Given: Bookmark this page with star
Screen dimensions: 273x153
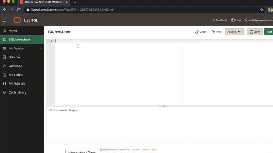Looking at the screenshot, I should click(x=261, y=10).
